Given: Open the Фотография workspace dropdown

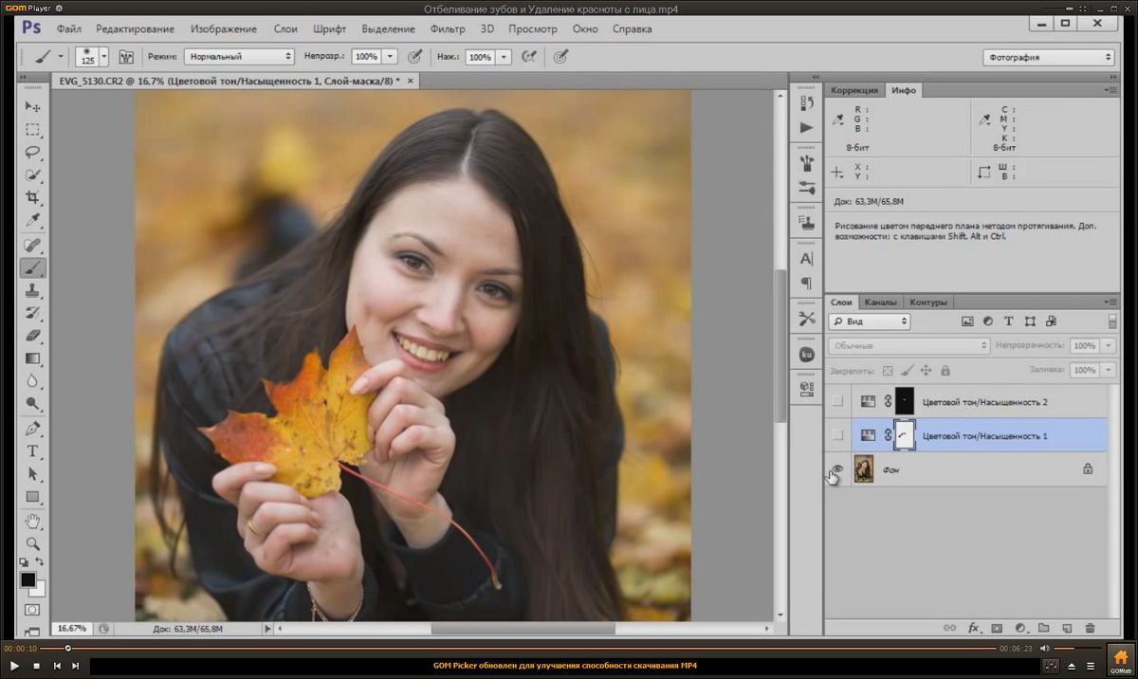Looking at the screenshot, I should (x=1048, y=57).
